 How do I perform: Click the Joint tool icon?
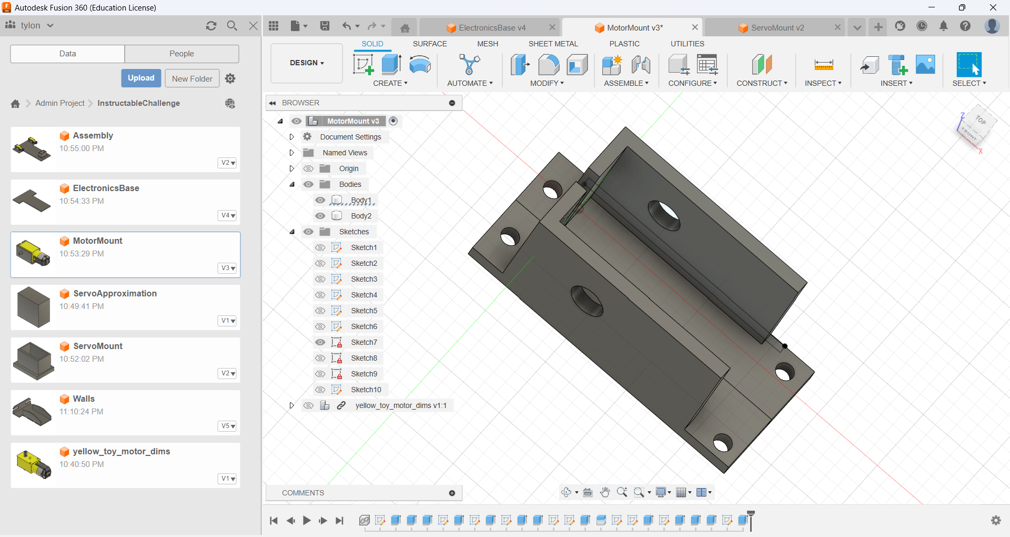pos(641,65)
